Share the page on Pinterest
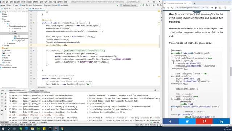 204,121
